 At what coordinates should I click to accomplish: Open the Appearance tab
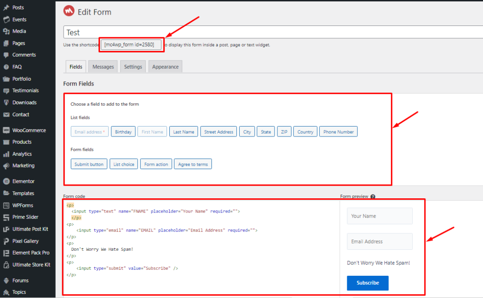tap(165, 67)
